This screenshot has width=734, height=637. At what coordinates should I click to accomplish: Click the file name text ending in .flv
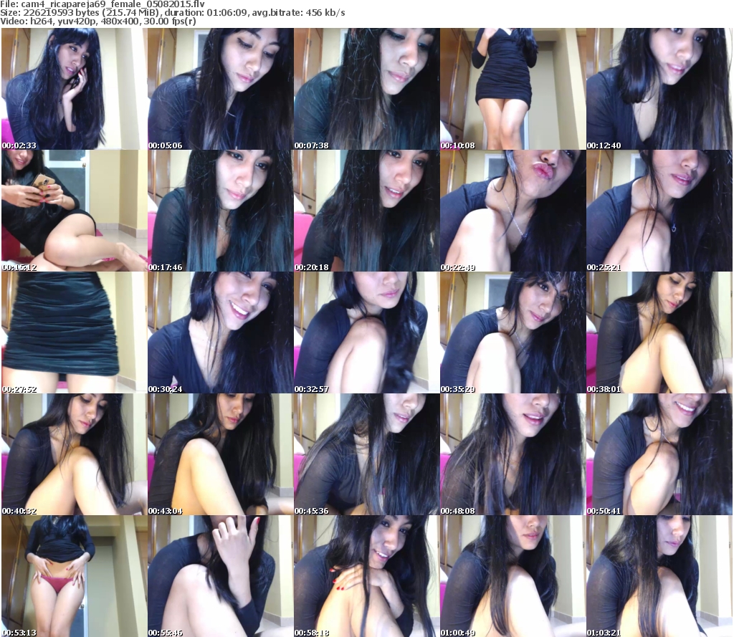[x=113, y=4]
